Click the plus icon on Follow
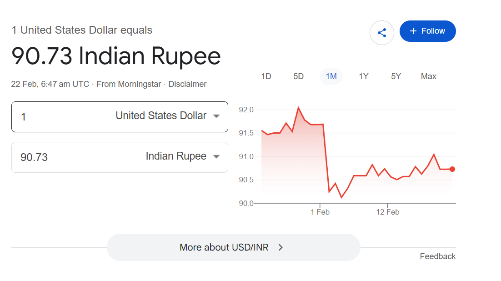501x281 pixels. 413,31
